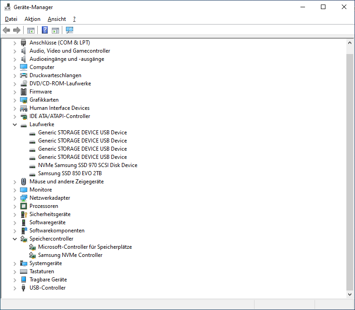This screenshot has width=355, height=310.
Task: Click the Human Interface Devices icon
Action: pyautogui.click(x=24, y=108)
